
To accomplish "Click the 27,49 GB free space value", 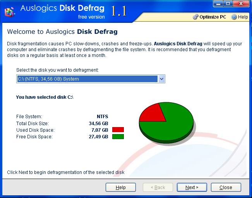I will [99, 137].
